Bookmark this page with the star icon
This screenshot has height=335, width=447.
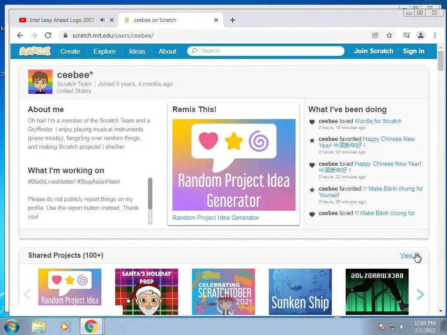pyautogui.click(x=389, y=35)
